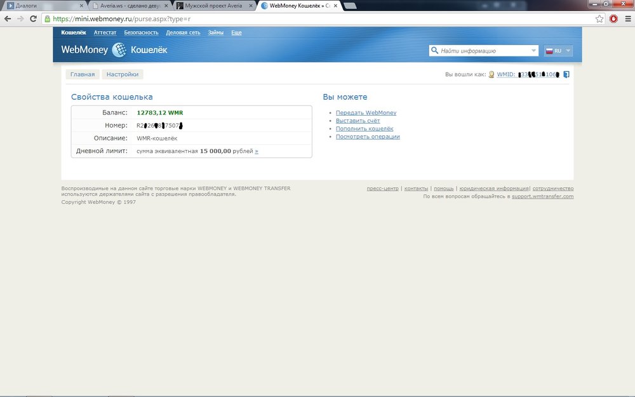Click the logout door icon beside WMID

566,74
